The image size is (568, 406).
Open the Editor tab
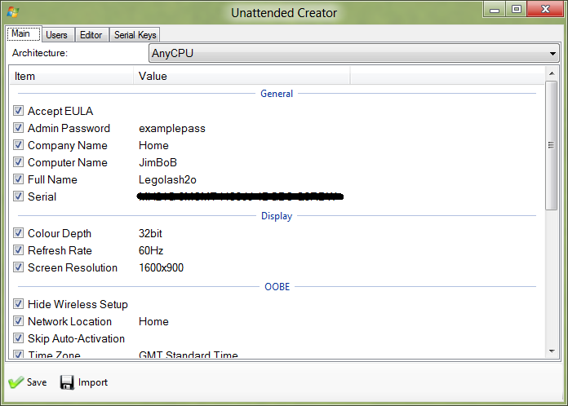[x=91, y=34]
